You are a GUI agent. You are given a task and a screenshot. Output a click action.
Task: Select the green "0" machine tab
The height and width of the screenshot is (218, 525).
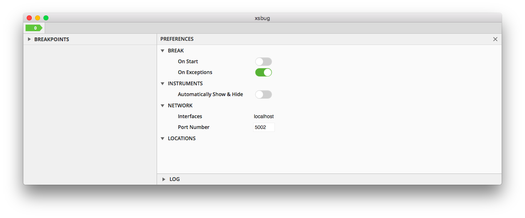(x=34, y=28)
